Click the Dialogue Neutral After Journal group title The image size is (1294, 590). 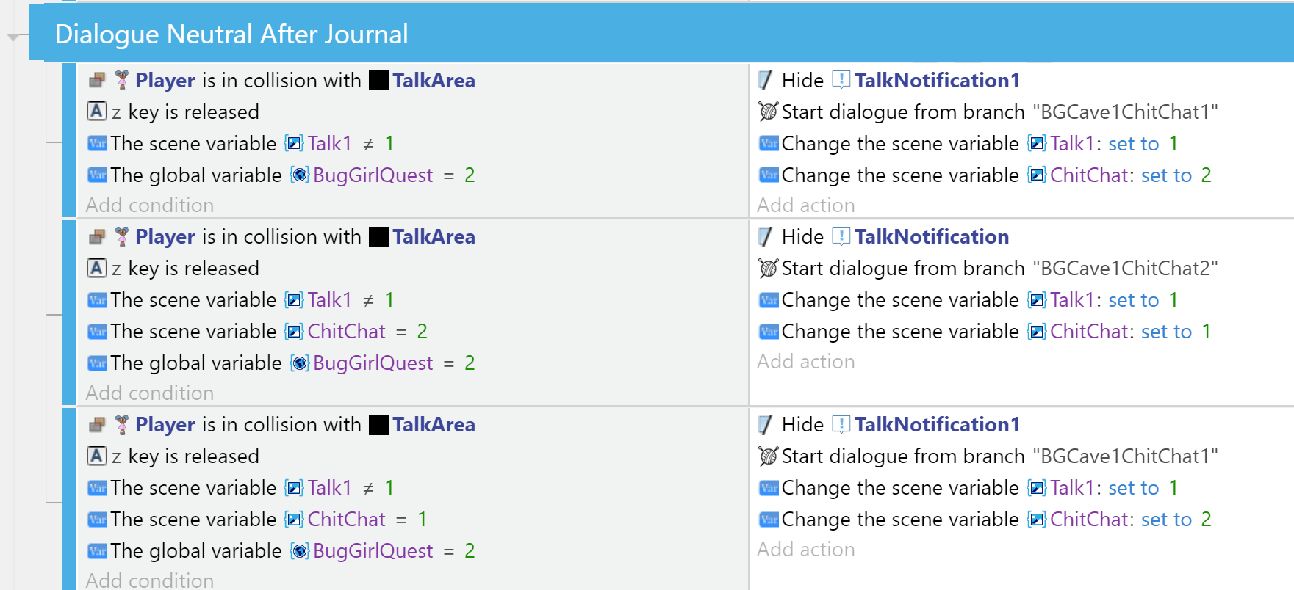(x=231, y=34)
